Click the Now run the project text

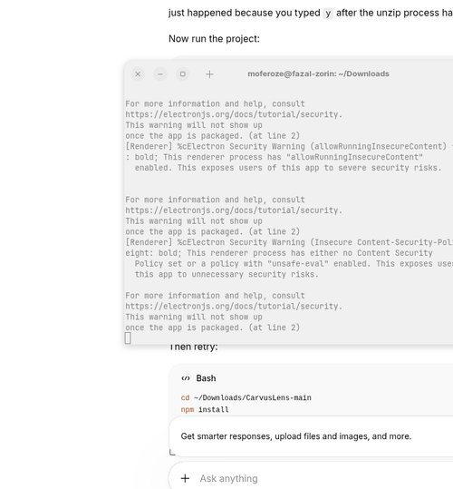pos(214,39)
